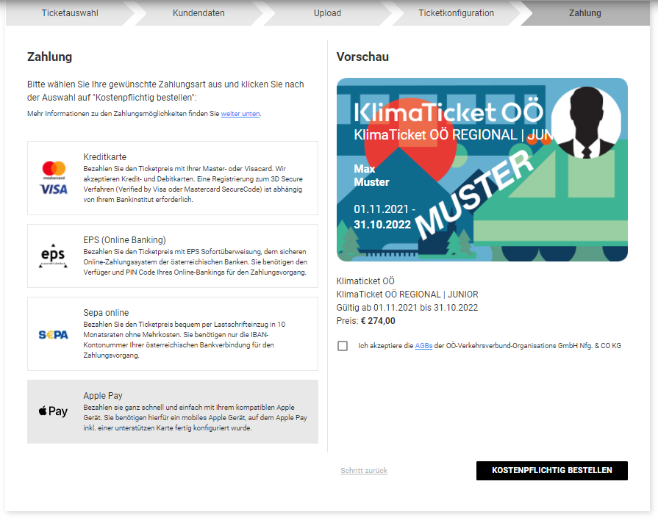Viewport: 658px width, 520px height.
Task: Go to the Ticketauswahl step
Action: pos(70,13)
